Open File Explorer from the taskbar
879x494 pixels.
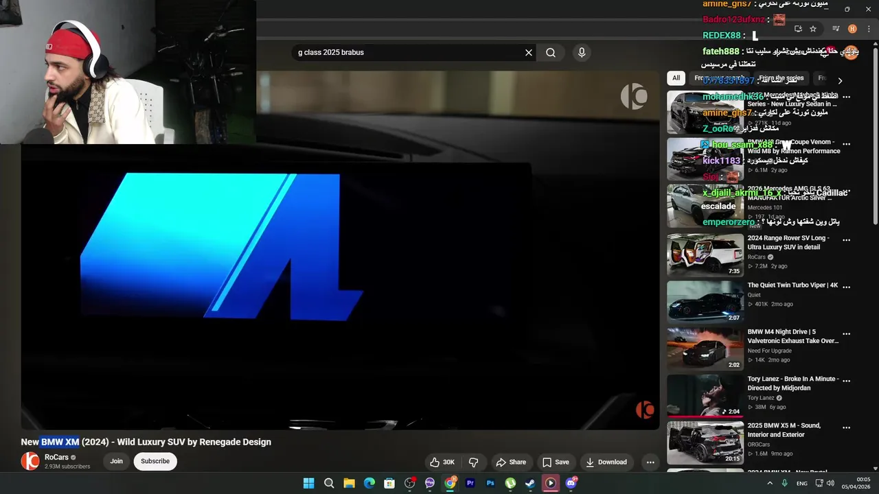[x=349, y=483]
